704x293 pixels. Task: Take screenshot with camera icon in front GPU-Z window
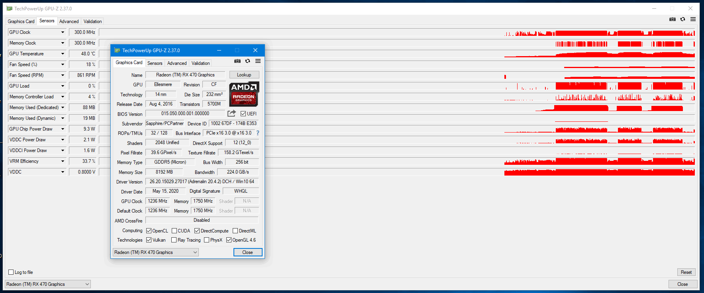tap(237, 61)
